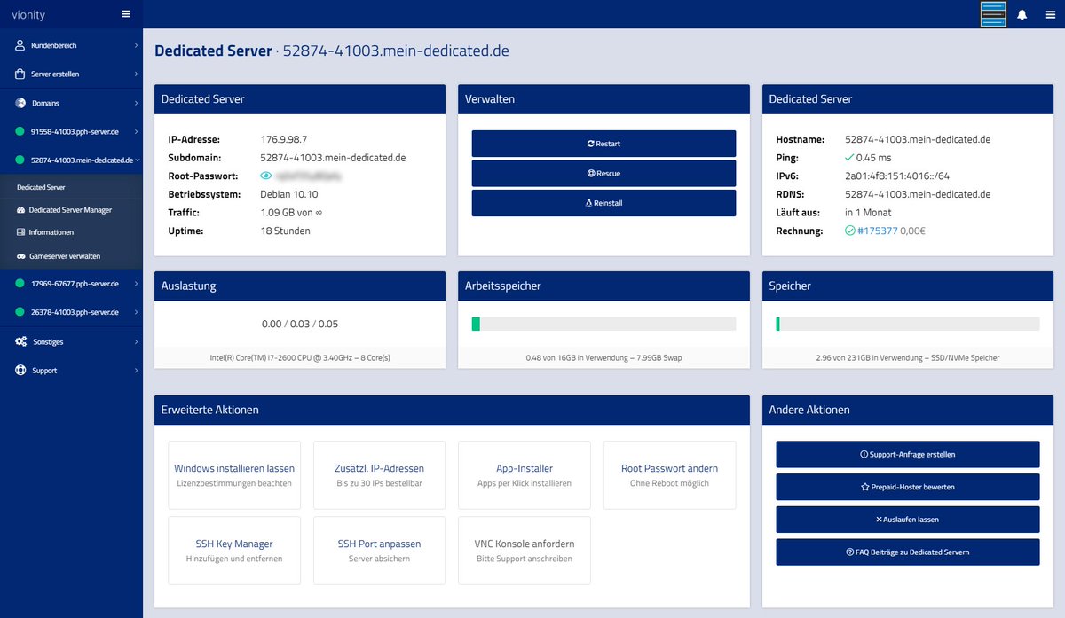Click the green status dot of 52874-41003.mein-dedicated.de
This screenshot has width=1065, height=618.
[20, 160]
